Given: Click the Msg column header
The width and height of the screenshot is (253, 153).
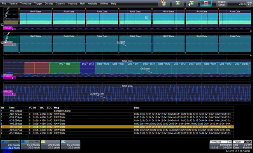Looking at the screenshot, I should [x=56, y=108].
